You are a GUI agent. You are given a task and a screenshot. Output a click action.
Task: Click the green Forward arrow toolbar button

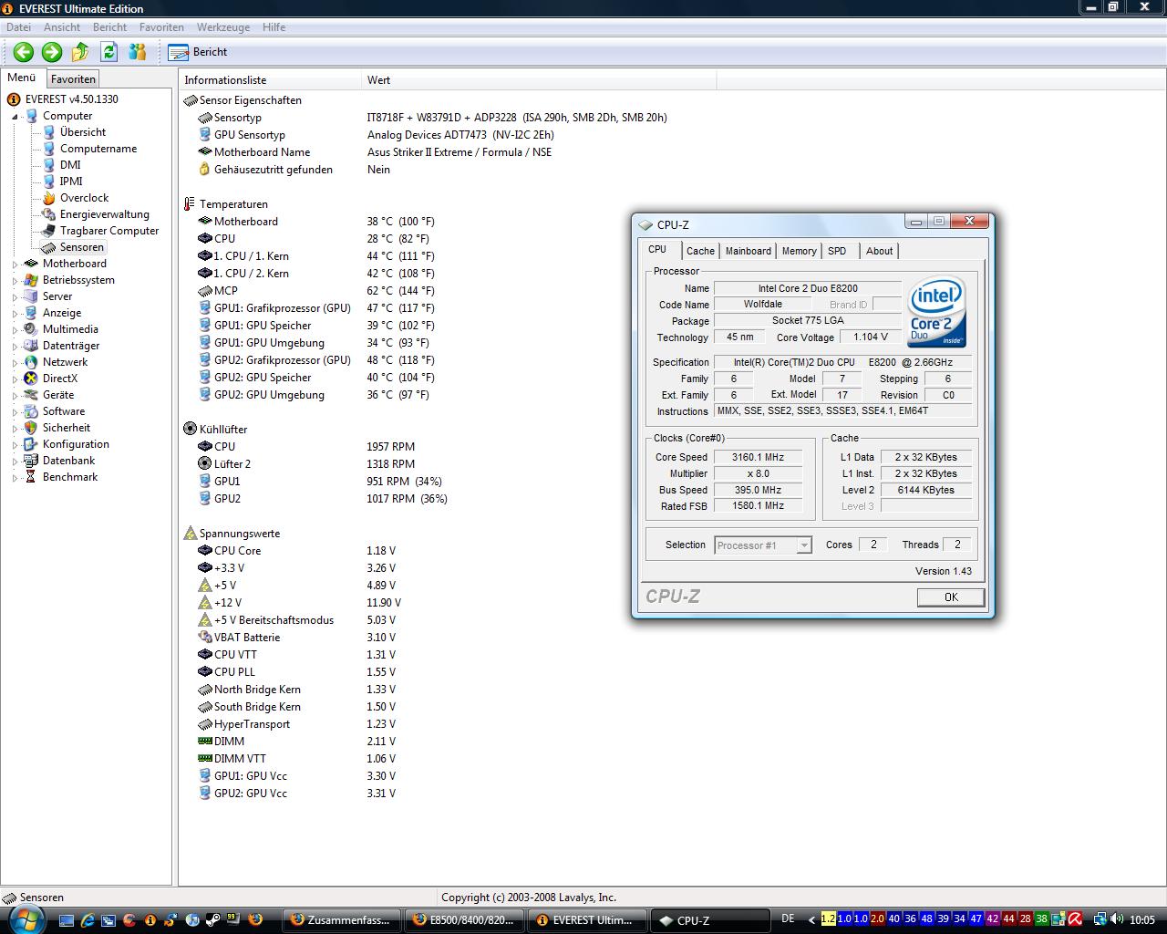click(x=52, y=52)
